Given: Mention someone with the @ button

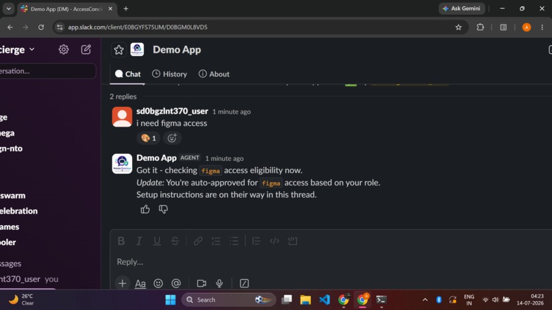Looking at the screenshot, I should click(x=176, y=283).
